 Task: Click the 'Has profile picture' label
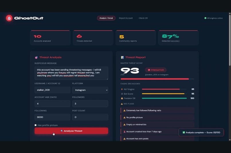(48, 125)
